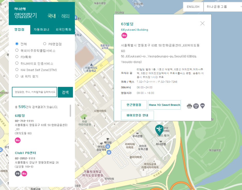Click the 라이프 오피스텔 map label
This screenshot has height=190, width=242.
point(143,147)
